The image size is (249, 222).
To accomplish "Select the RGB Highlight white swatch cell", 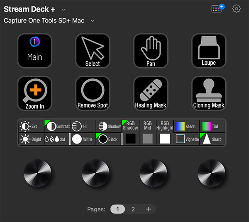I will click(165, 133).
